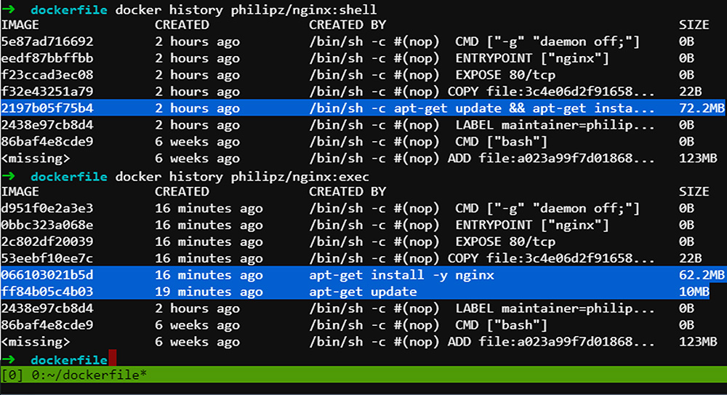Click image ID 53eebf10ee7c
727x395 pixels.
[x=47, y=258]
